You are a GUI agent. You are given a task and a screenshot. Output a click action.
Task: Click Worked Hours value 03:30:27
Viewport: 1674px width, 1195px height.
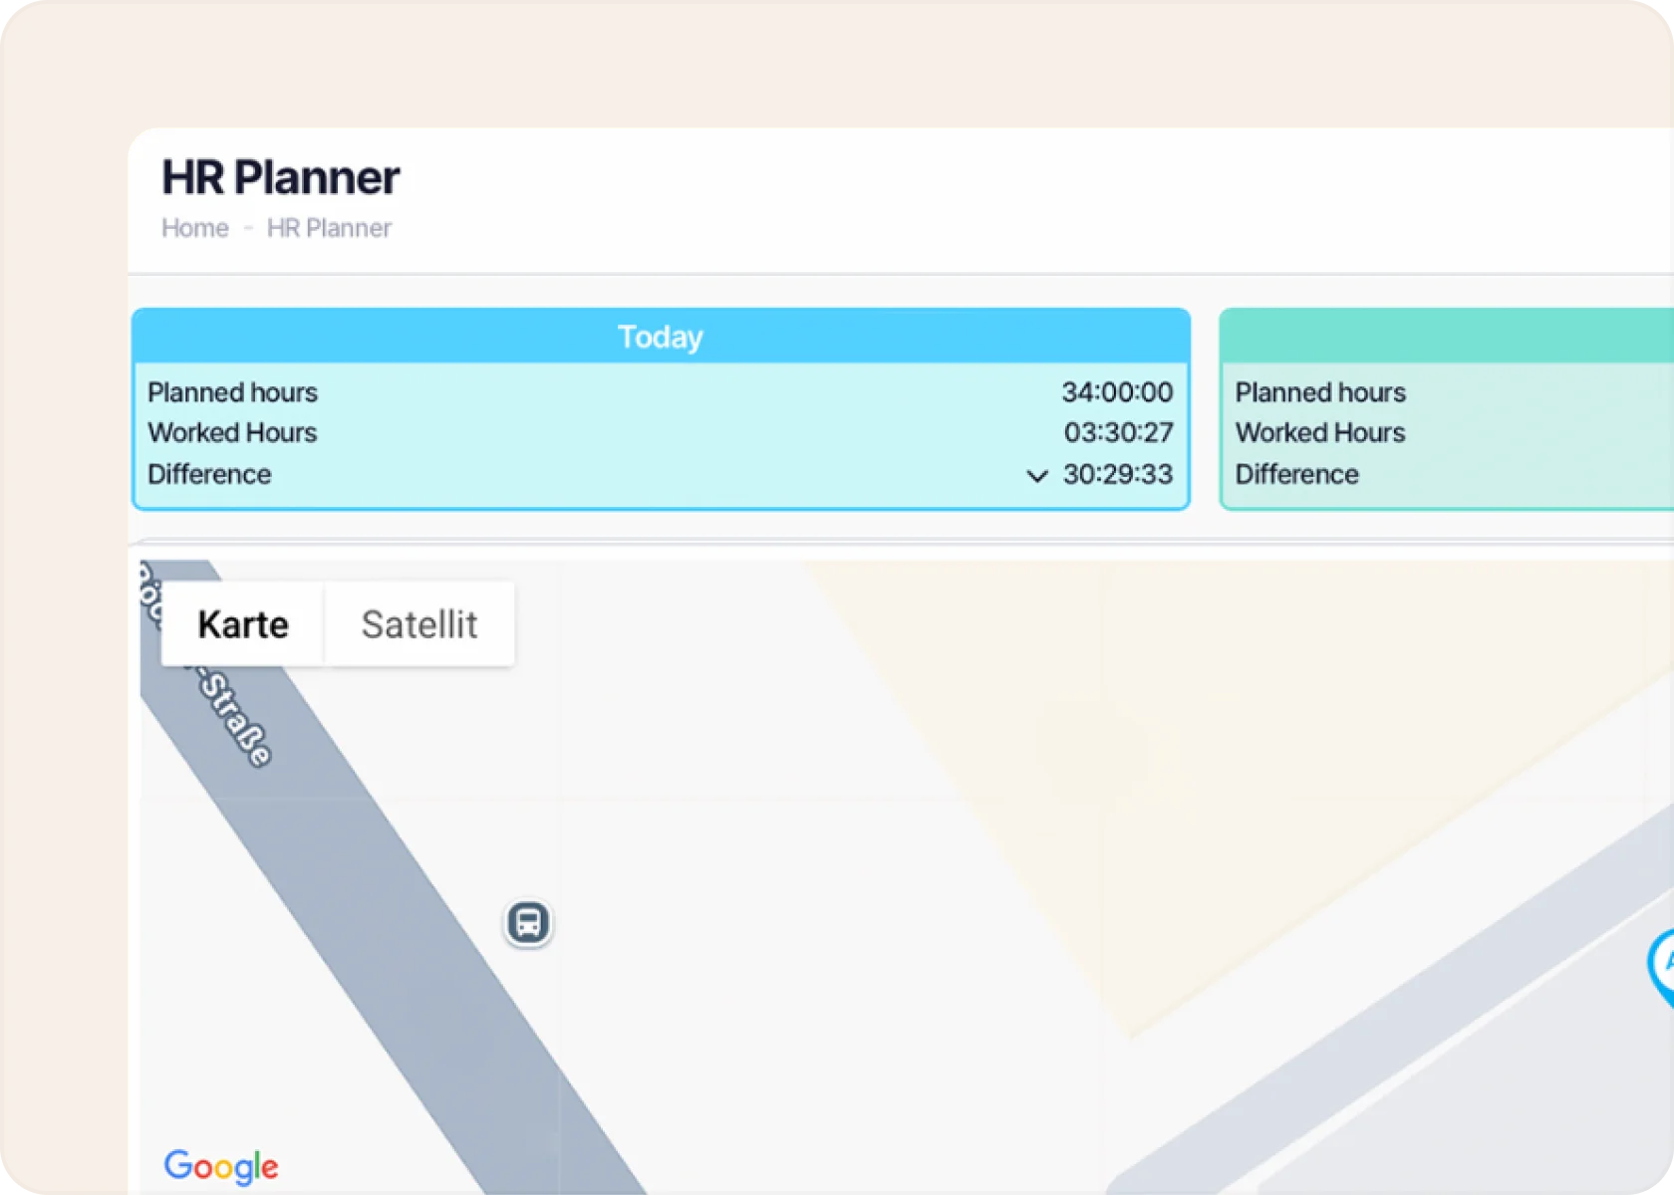click(1118, 432)
